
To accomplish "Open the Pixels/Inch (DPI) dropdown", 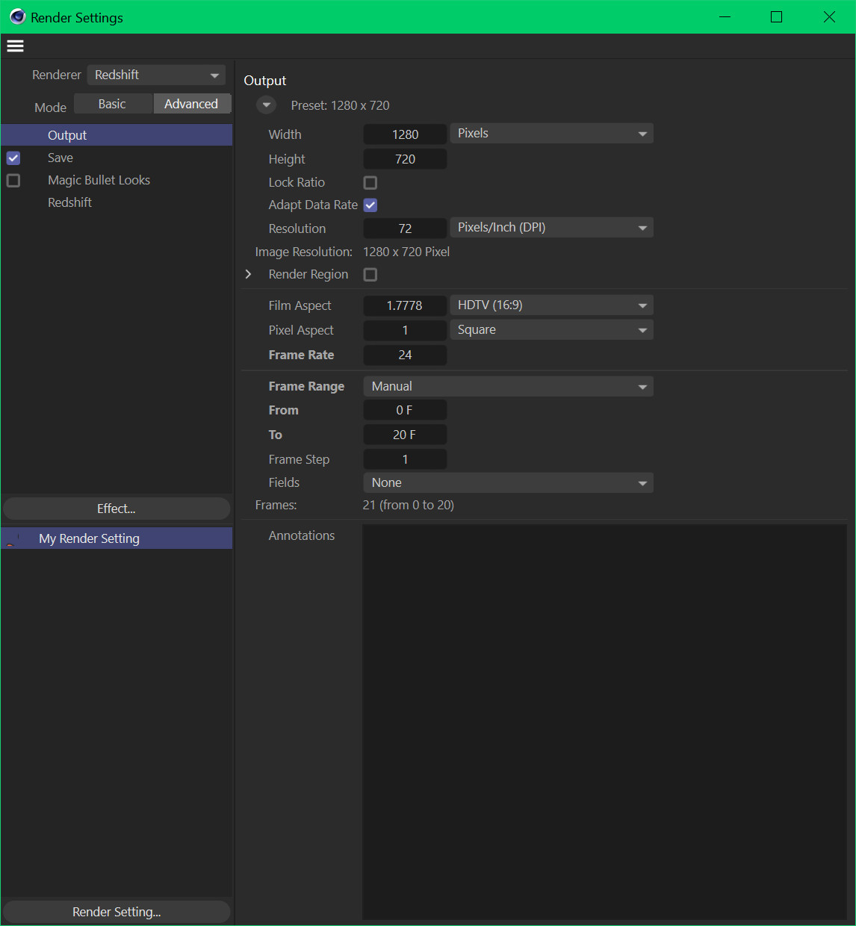I will click(x=552, y=228).
